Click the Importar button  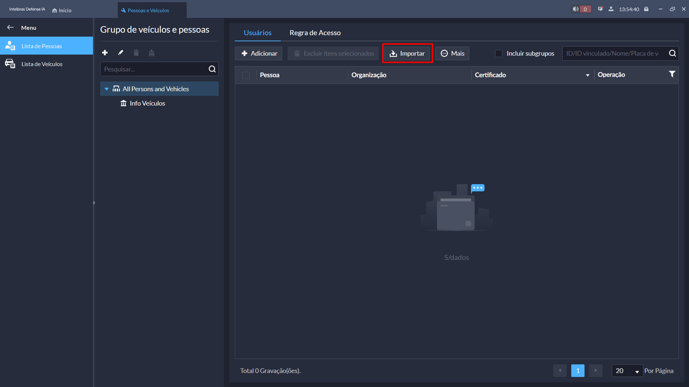tap(407, 53)
